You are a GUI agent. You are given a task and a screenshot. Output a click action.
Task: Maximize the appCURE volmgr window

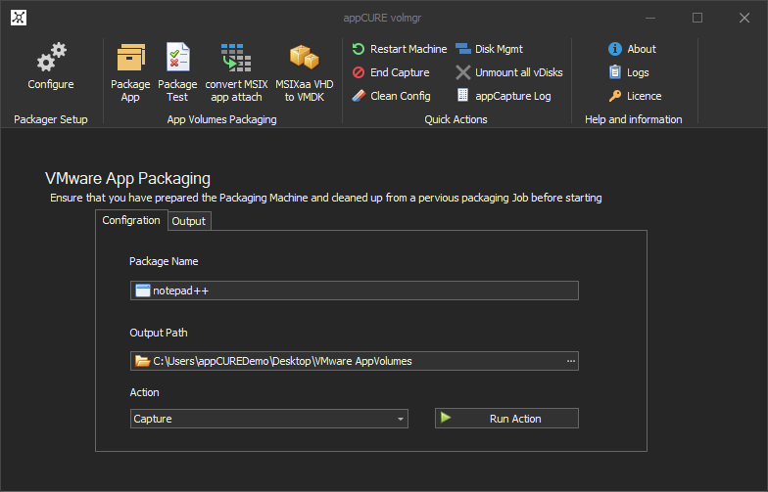[x=697, y=18]
